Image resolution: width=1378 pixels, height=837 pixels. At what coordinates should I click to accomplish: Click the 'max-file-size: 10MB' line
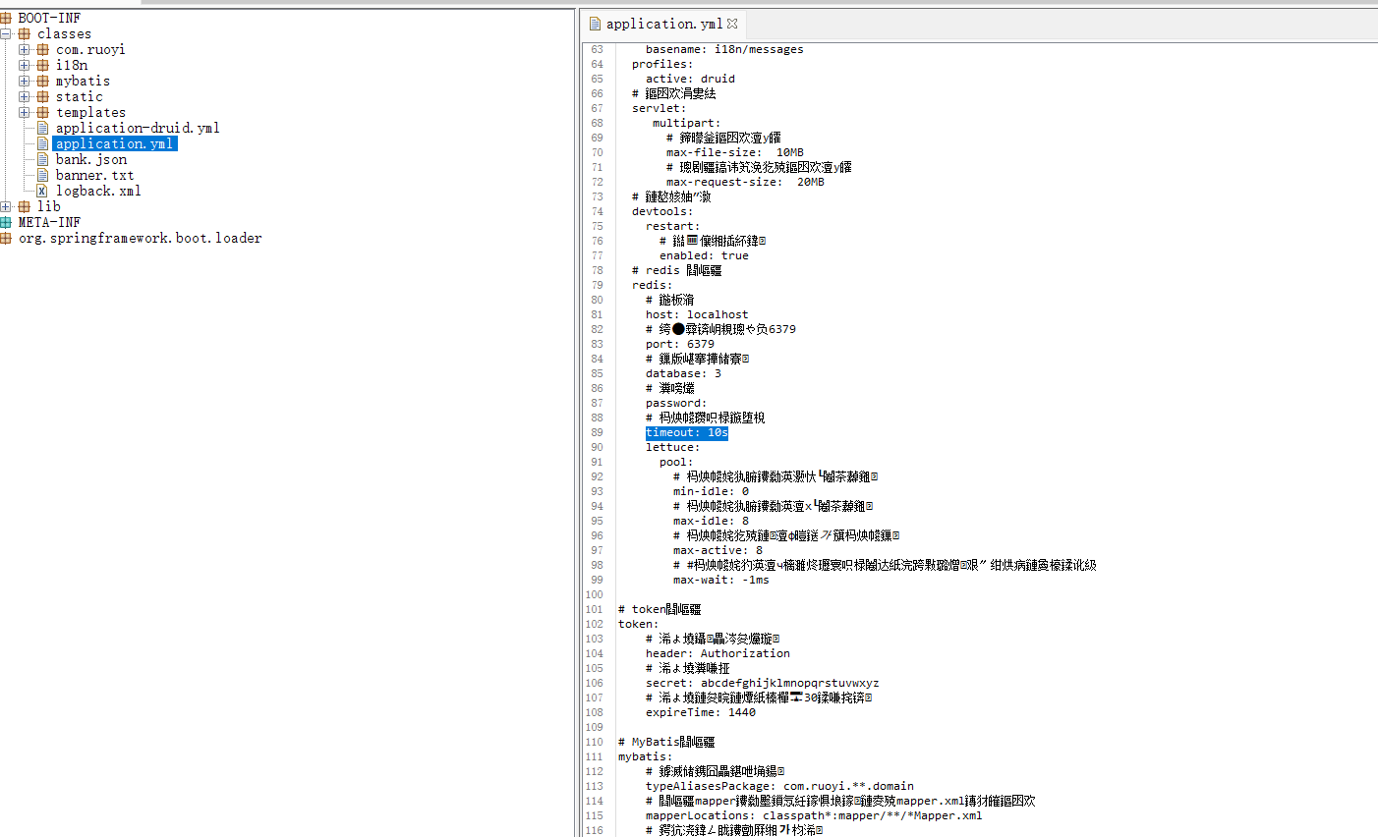coord(735,152)
